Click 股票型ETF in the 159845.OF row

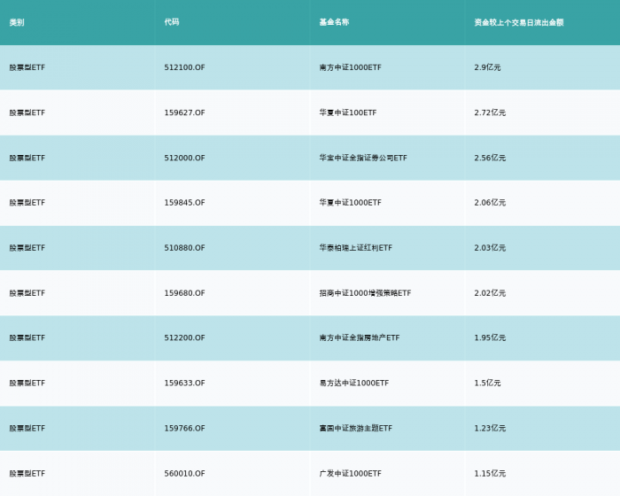[27, 203]
